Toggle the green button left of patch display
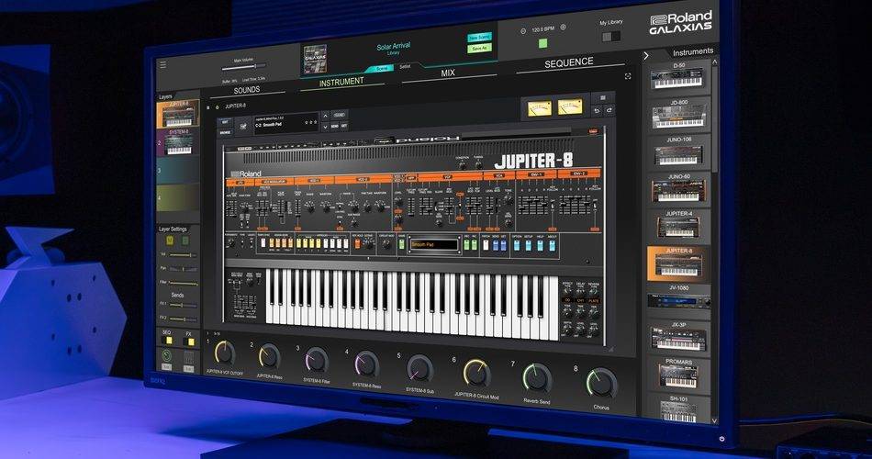 pos(401,244)
